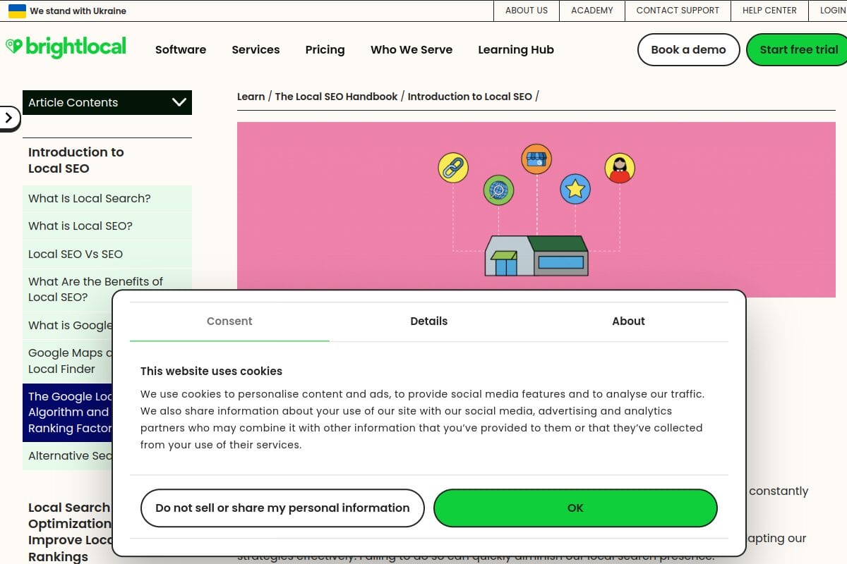The image size is (847, 564).
Task: Click the green globe icon in banner
Action: point(498,190)
